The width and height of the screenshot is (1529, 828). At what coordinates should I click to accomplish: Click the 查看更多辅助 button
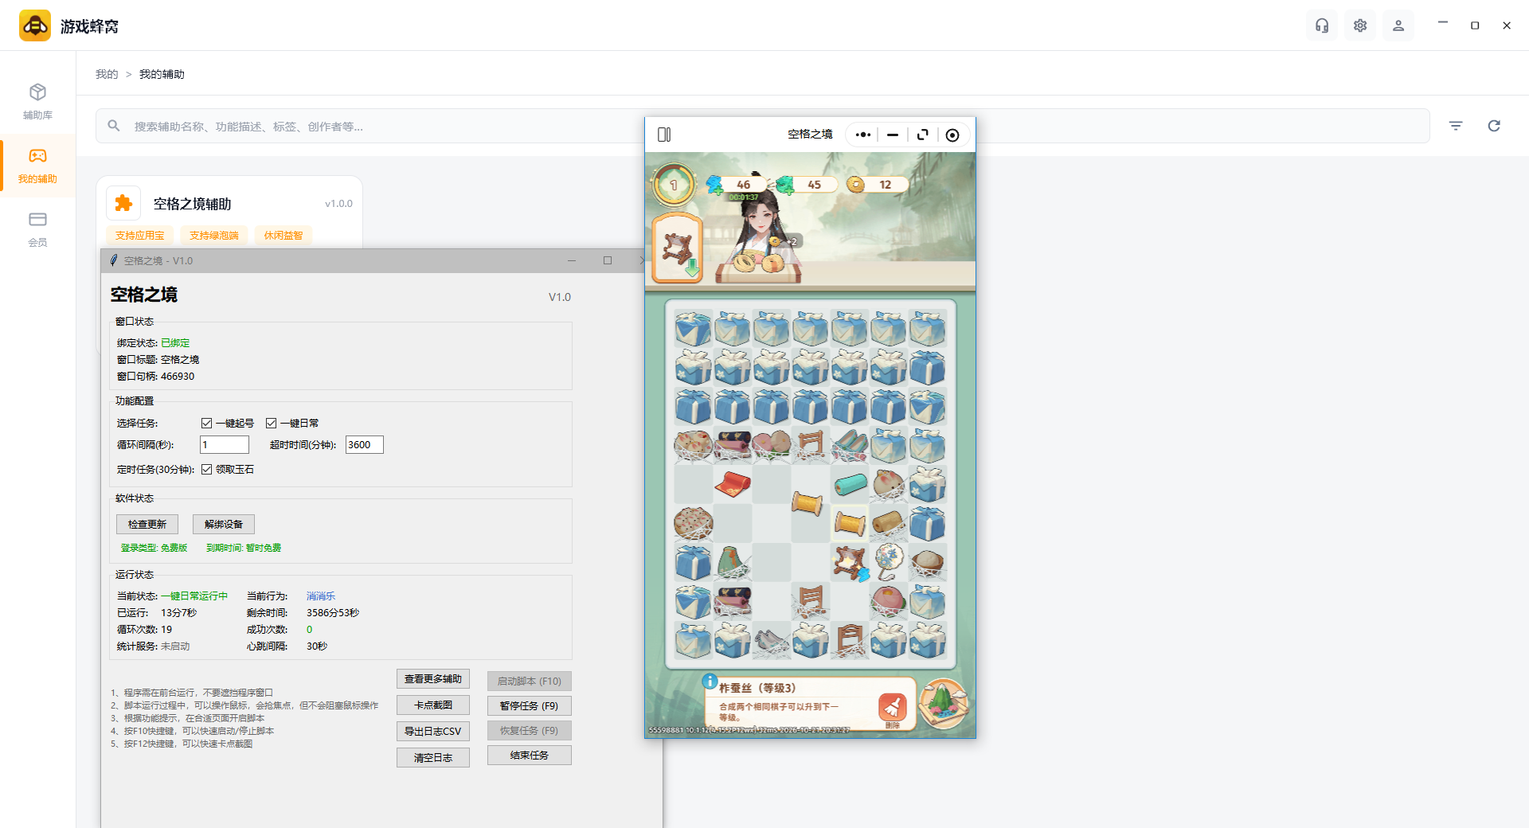tap(433, 679)
